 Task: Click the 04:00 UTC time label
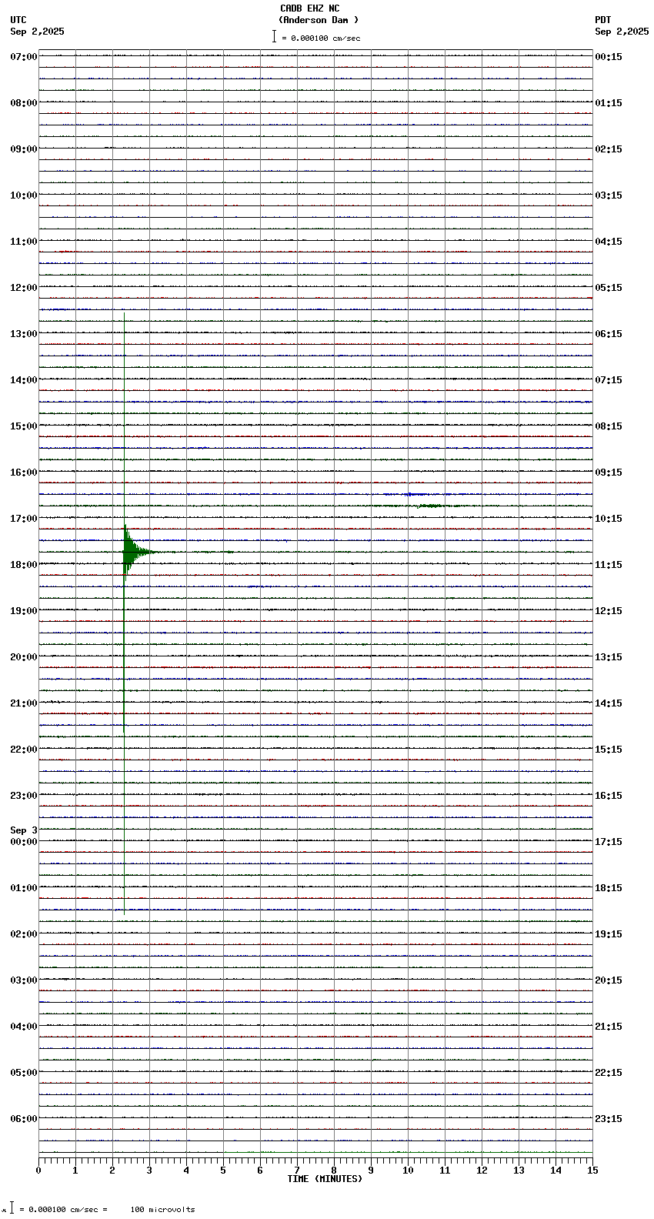(x=24, y=1027)
